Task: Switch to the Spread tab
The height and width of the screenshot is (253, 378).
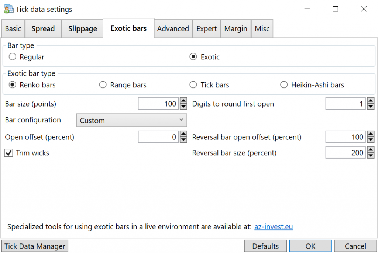Action: 43,29
